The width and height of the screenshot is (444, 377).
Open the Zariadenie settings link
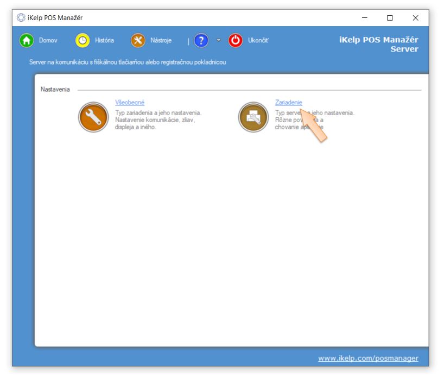point(288,103)
